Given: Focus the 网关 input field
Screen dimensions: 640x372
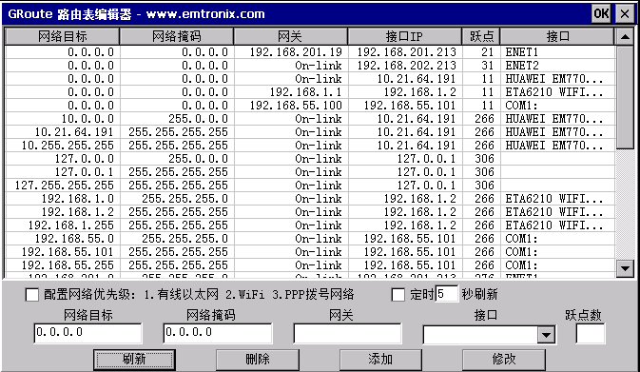Looking at the screenshot, I should [x=347, y=333].
